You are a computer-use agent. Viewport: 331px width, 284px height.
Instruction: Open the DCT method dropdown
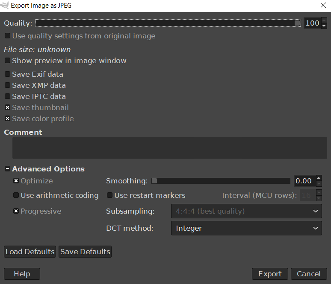pyautogui.click(x=246, y=228)
